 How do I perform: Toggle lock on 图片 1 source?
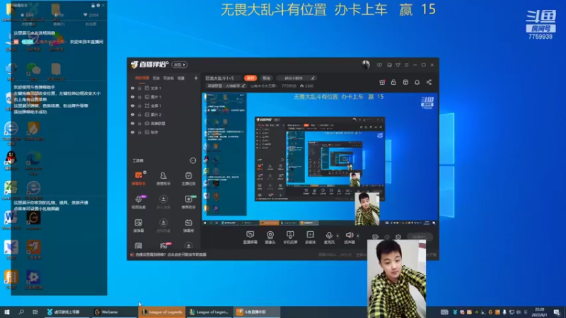[139, 97]
